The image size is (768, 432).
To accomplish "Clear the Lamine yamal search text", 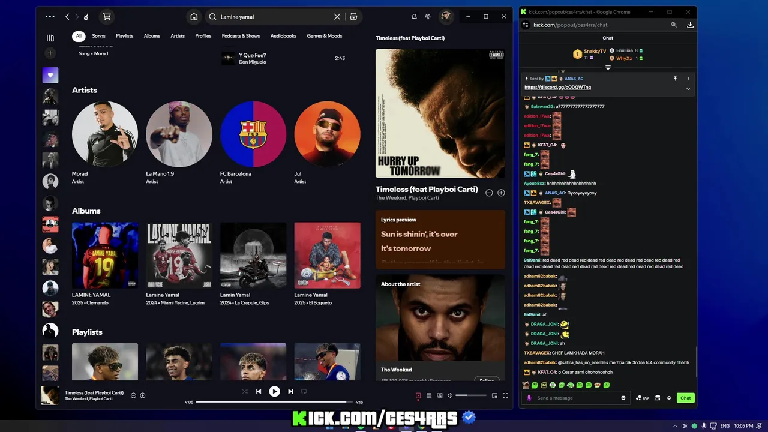I will click(337, 17).
